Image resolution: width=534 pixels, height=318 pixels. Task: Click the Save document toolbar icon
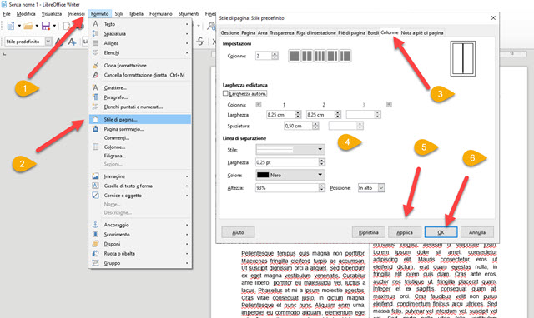coord(46,26)
